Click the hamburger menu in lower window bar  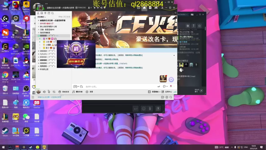tap(33, 97)
